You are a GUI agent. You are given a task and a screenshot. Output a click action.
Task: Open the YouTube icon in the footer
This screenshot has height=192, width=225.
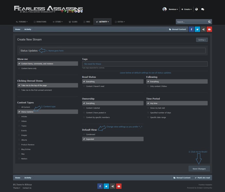[x=119, y=186]
